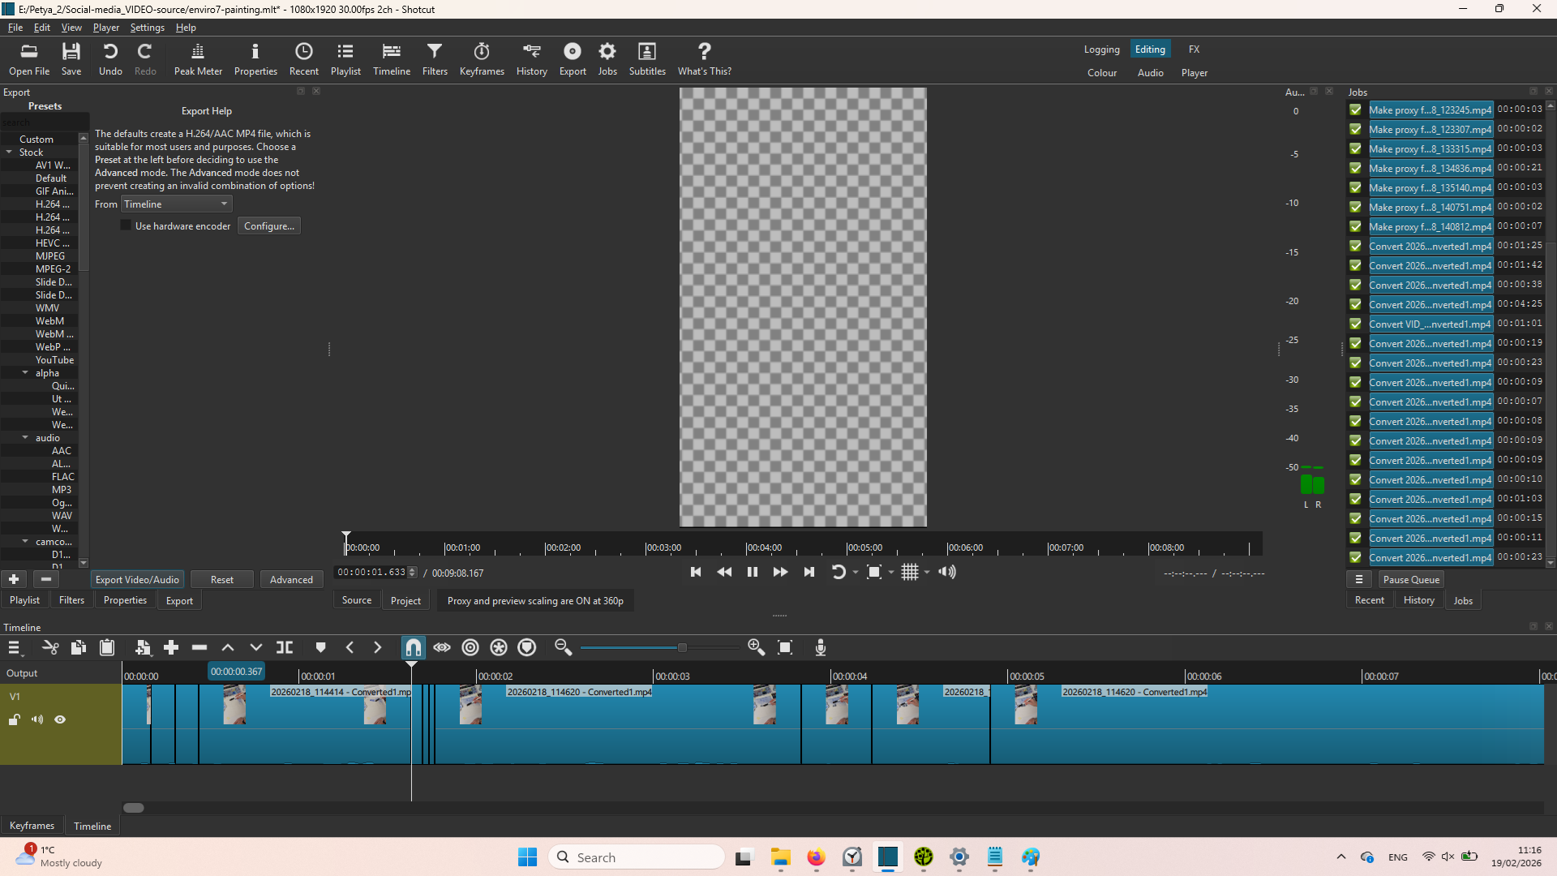
Task: Switch to the History tab
Action: click(x=1418, y=600)
